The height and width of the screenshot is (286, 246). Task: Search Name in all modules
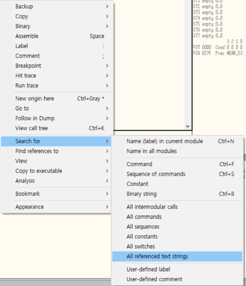click(x=177, y=151)
